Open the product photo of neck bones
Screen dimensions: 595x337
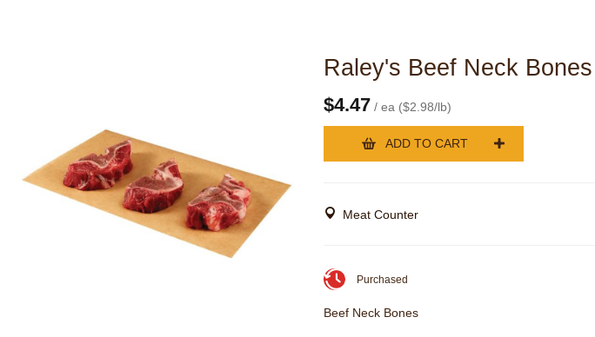pyautogui.click(x=157, y=194)
